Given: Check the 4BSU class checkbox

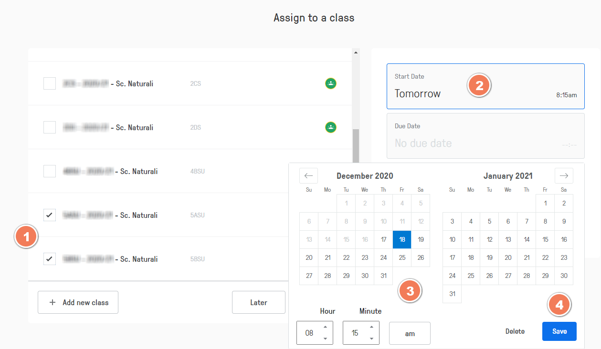Looking at the screenshot, I should coord(50,171).
